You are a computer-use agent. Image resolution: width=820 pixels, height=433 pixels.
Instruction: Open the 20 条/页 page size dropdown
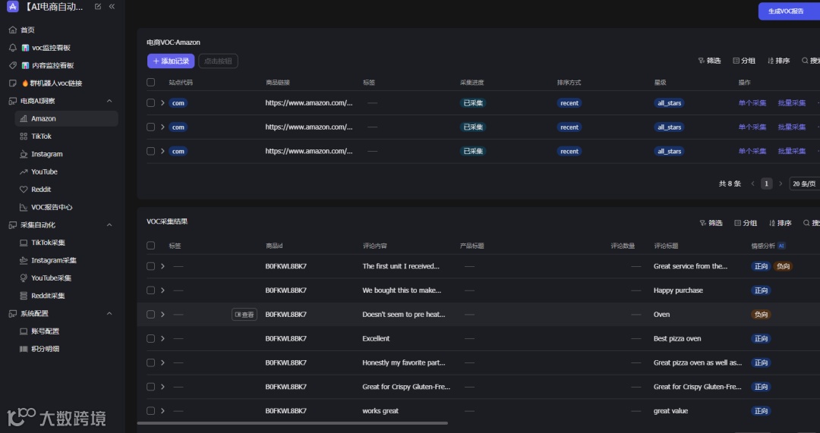click(804, 184)
